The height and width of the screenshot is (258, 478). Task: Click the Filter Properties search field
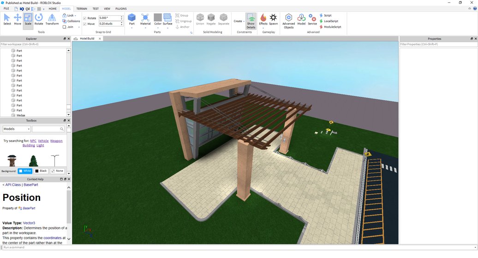(x=438, y=44)
